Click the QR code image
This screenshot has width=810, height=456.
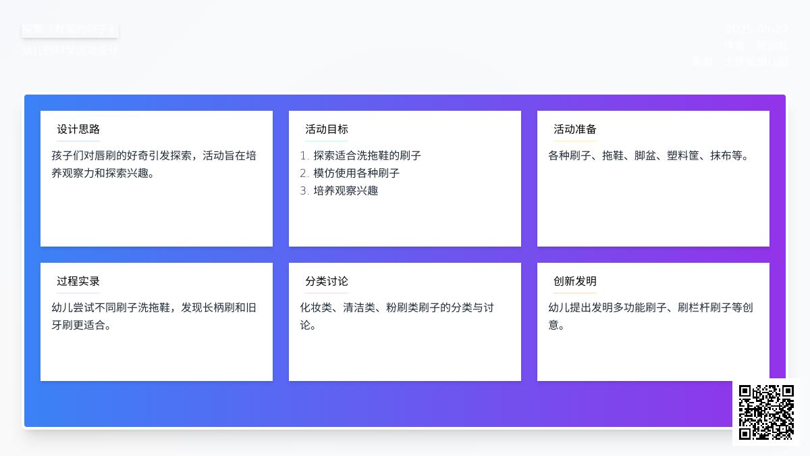click(766, 412)
